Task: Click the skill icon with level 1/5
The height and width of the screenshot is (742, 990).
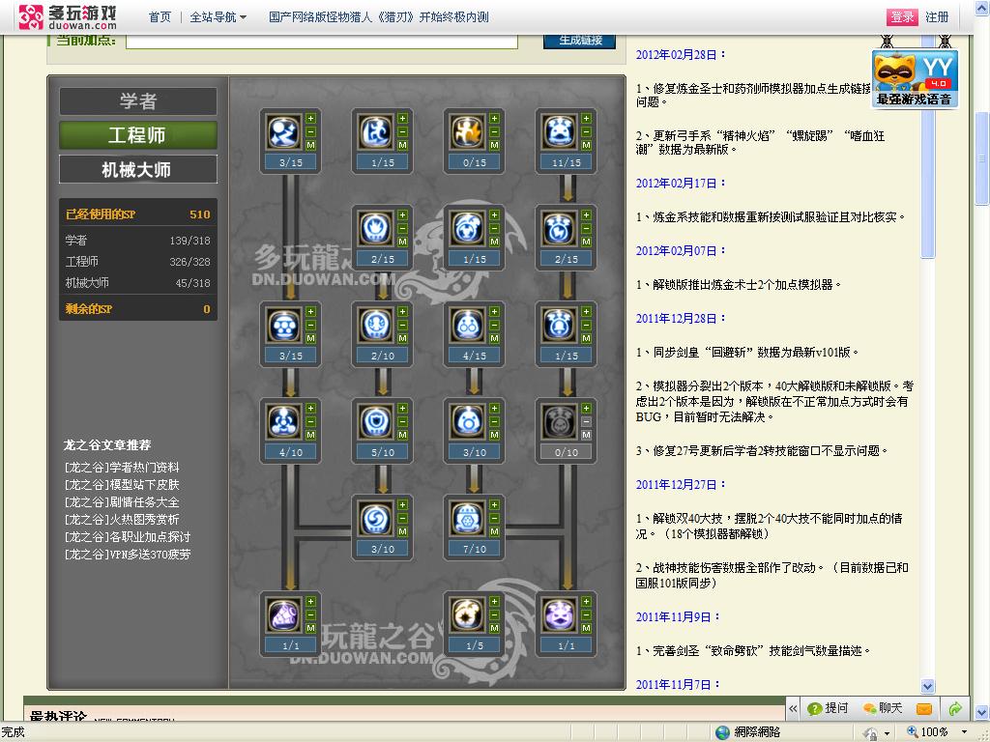Action: (468, 615)
